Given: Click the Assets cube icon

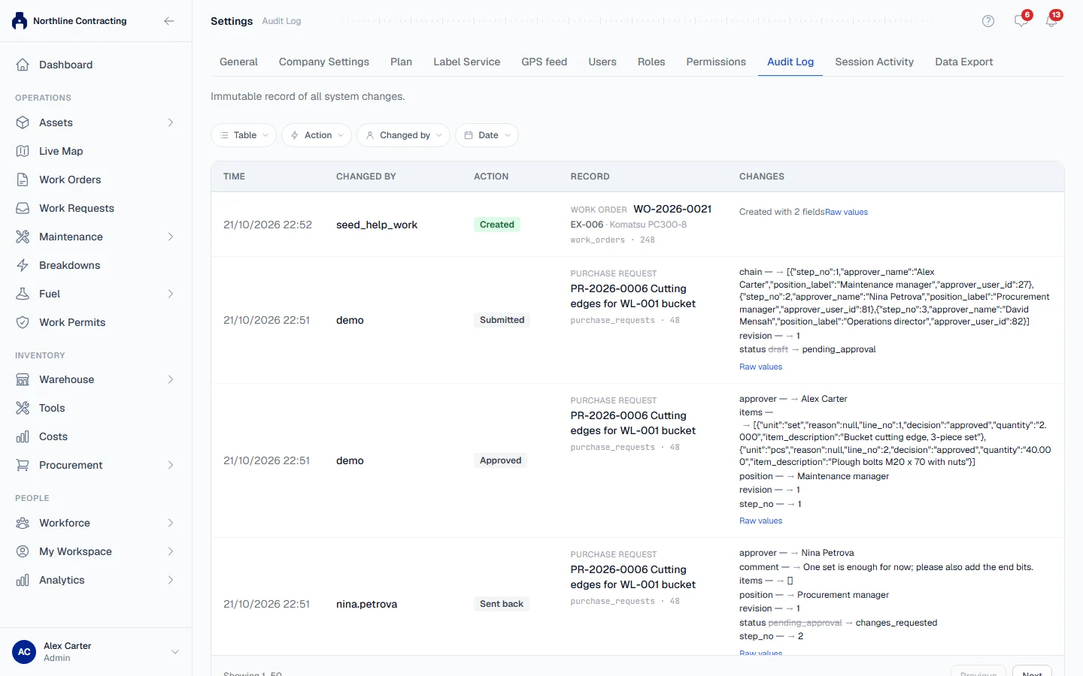Looking at the screenshot, I should tap(23, 122).
